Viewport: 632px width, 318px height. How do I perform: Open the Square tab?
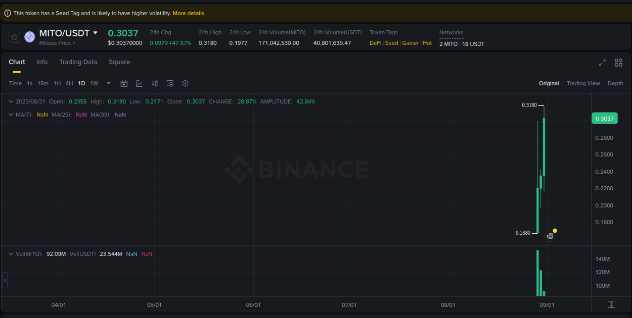(x=119, y=62)
